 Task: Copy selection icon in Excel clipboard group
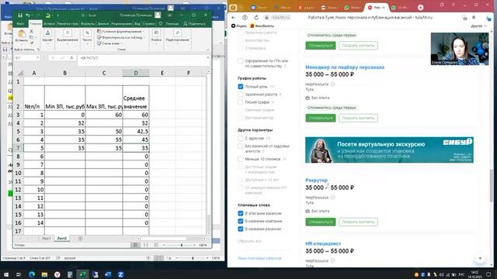(31, 37)
